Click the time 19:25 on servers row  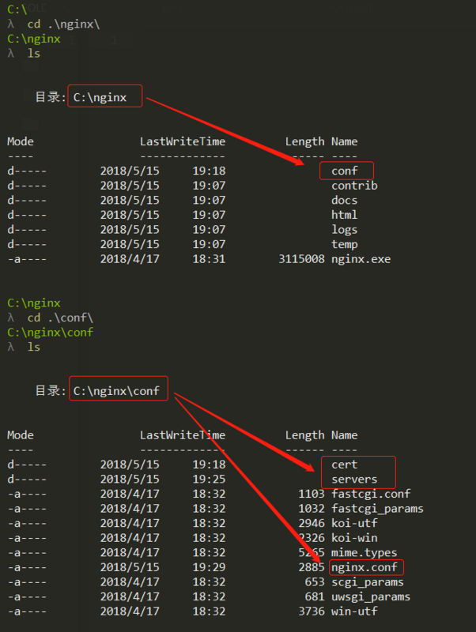pyautogui.click(x=209, y=480)
